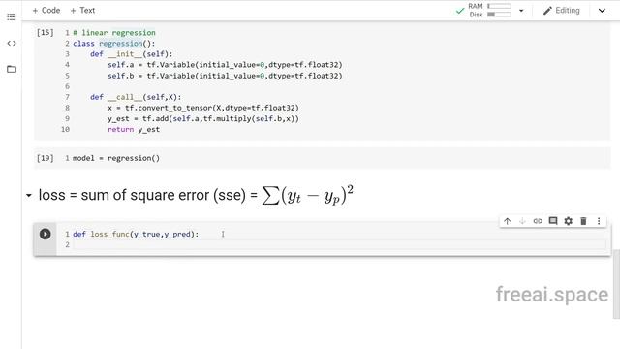Delete the current cell
The image size is (620, 349).
point(583,221)
